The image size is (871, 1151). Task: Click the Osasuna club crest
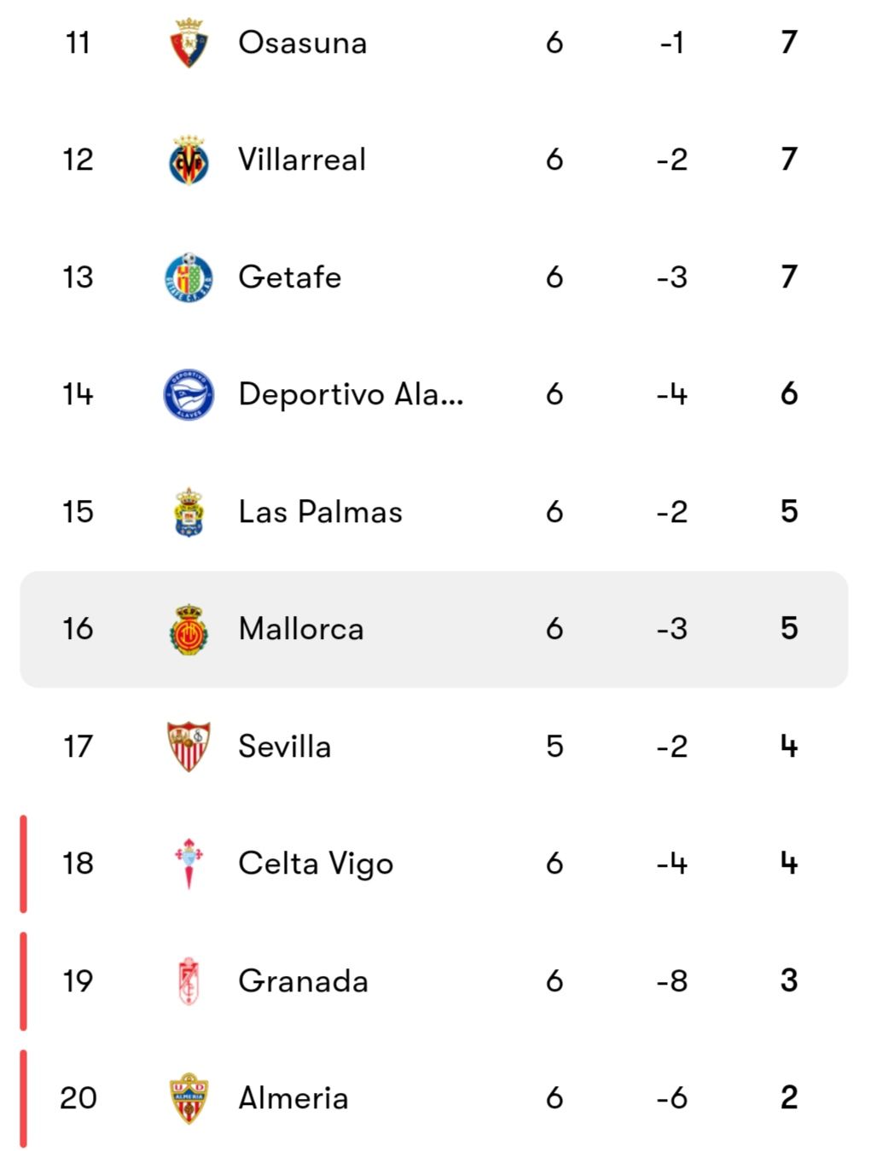(x=189, y=43)
